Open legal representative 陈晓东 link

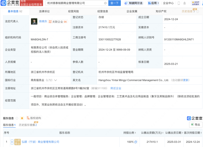[x=43, y=21]
